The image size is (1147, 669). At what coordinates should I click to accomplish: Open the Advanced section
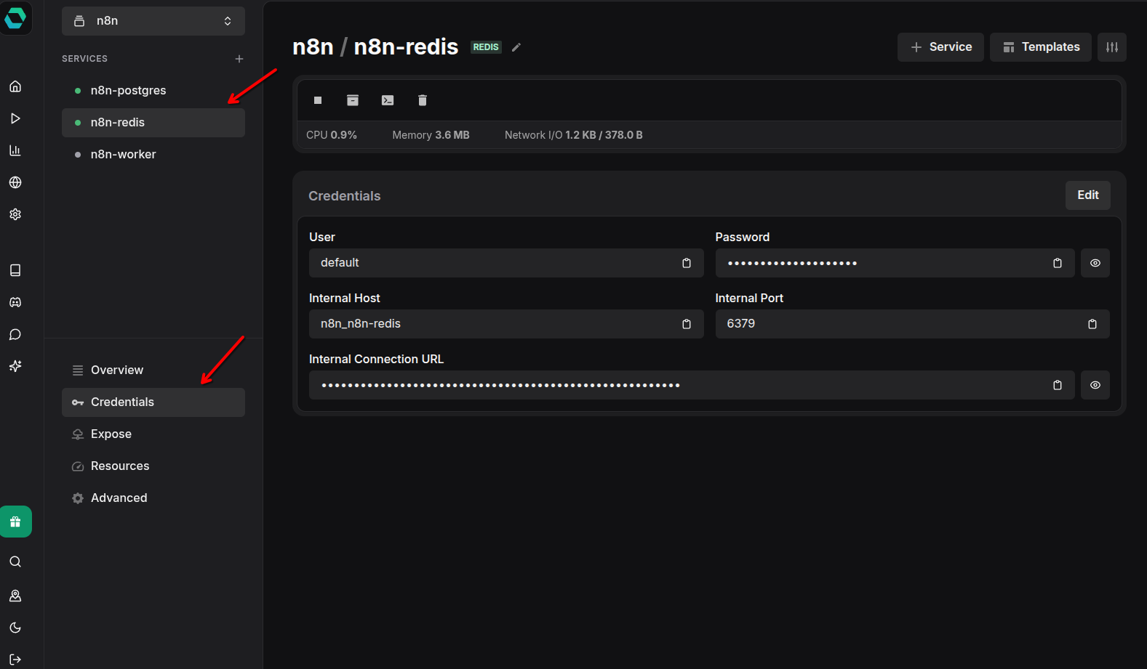click(x=153, y=498)
